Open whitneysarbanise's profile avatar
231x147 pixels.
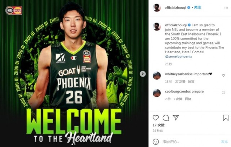[157, 75]
